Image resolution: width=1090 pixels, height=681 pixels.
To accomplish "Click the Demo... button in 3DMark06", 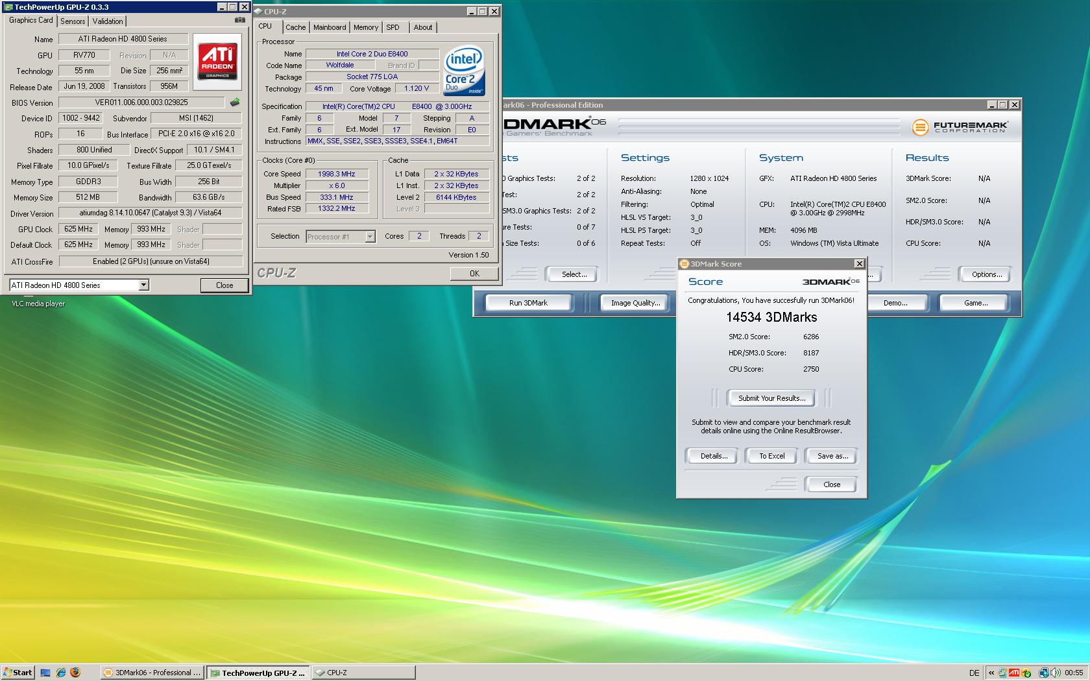I will click(895, 303).
